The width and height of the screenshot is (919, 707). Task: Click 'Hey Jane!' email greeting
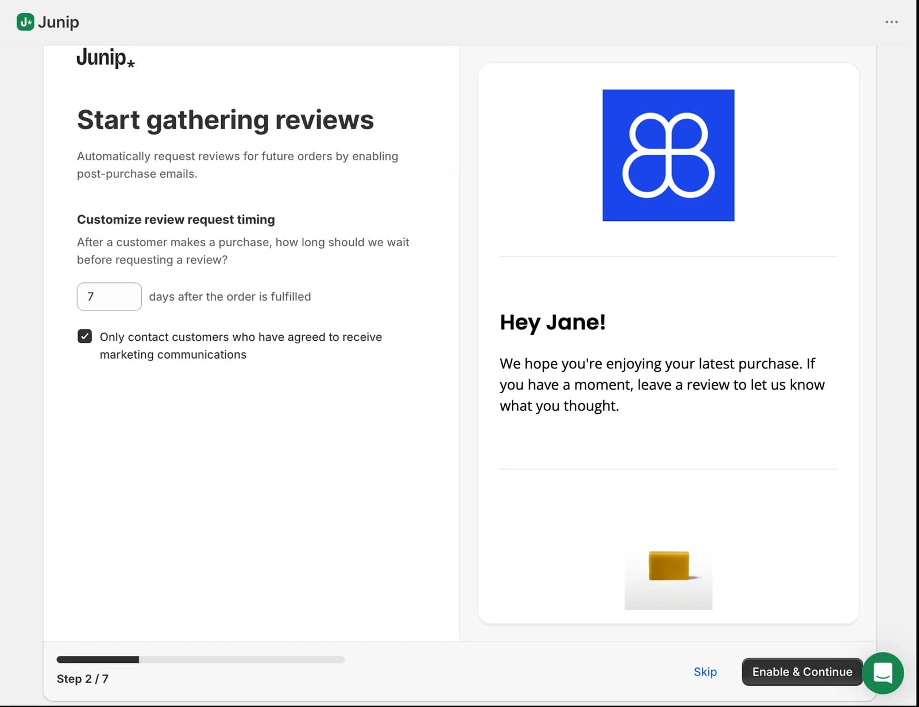pyautogui.click(x=553, y=323)
